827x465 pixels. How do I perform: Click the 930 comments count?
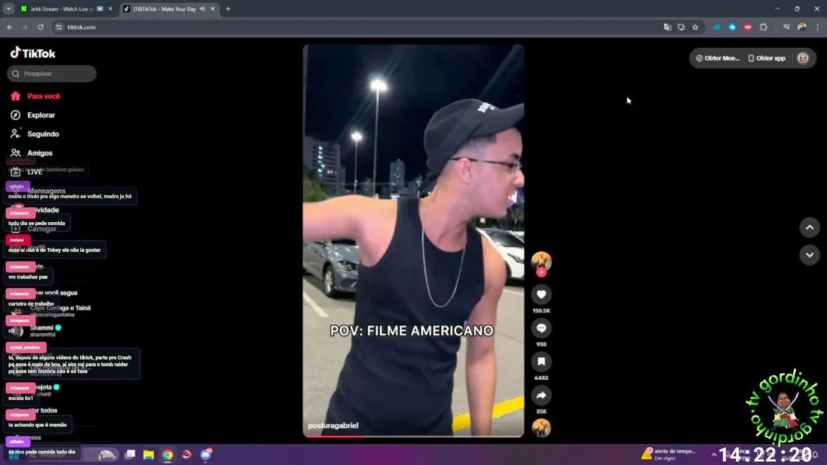pos(541,344)
